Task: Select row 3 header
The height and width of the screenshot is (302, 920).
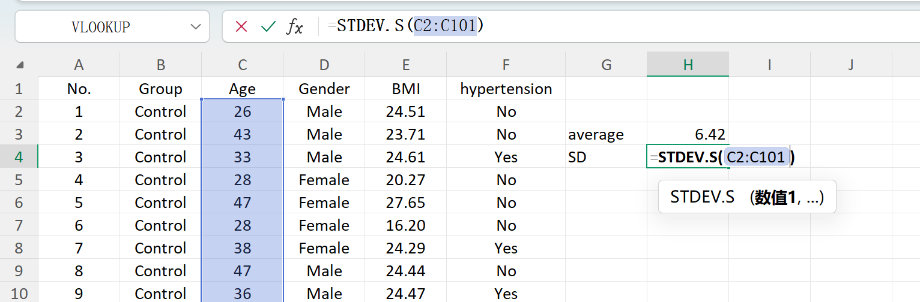Action: [x=19, y=134]
